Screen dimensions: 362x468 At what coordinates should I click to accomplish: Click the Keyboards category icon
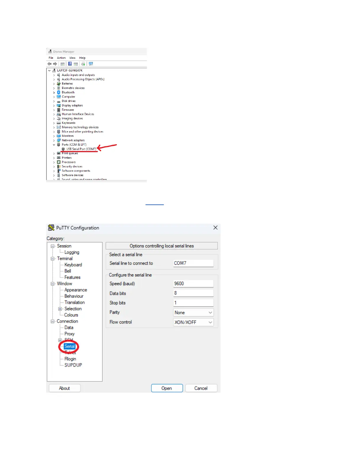click(x=59, y=123)
